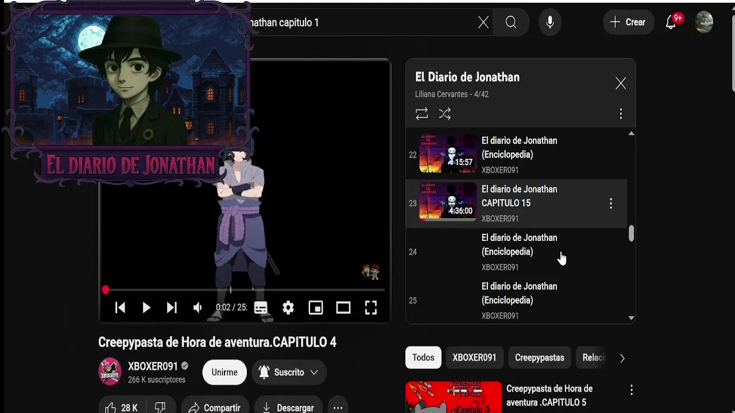Open options for CAPITULO 5 suggested video
This screenshot has height=413, width=735.
[632, 390]
